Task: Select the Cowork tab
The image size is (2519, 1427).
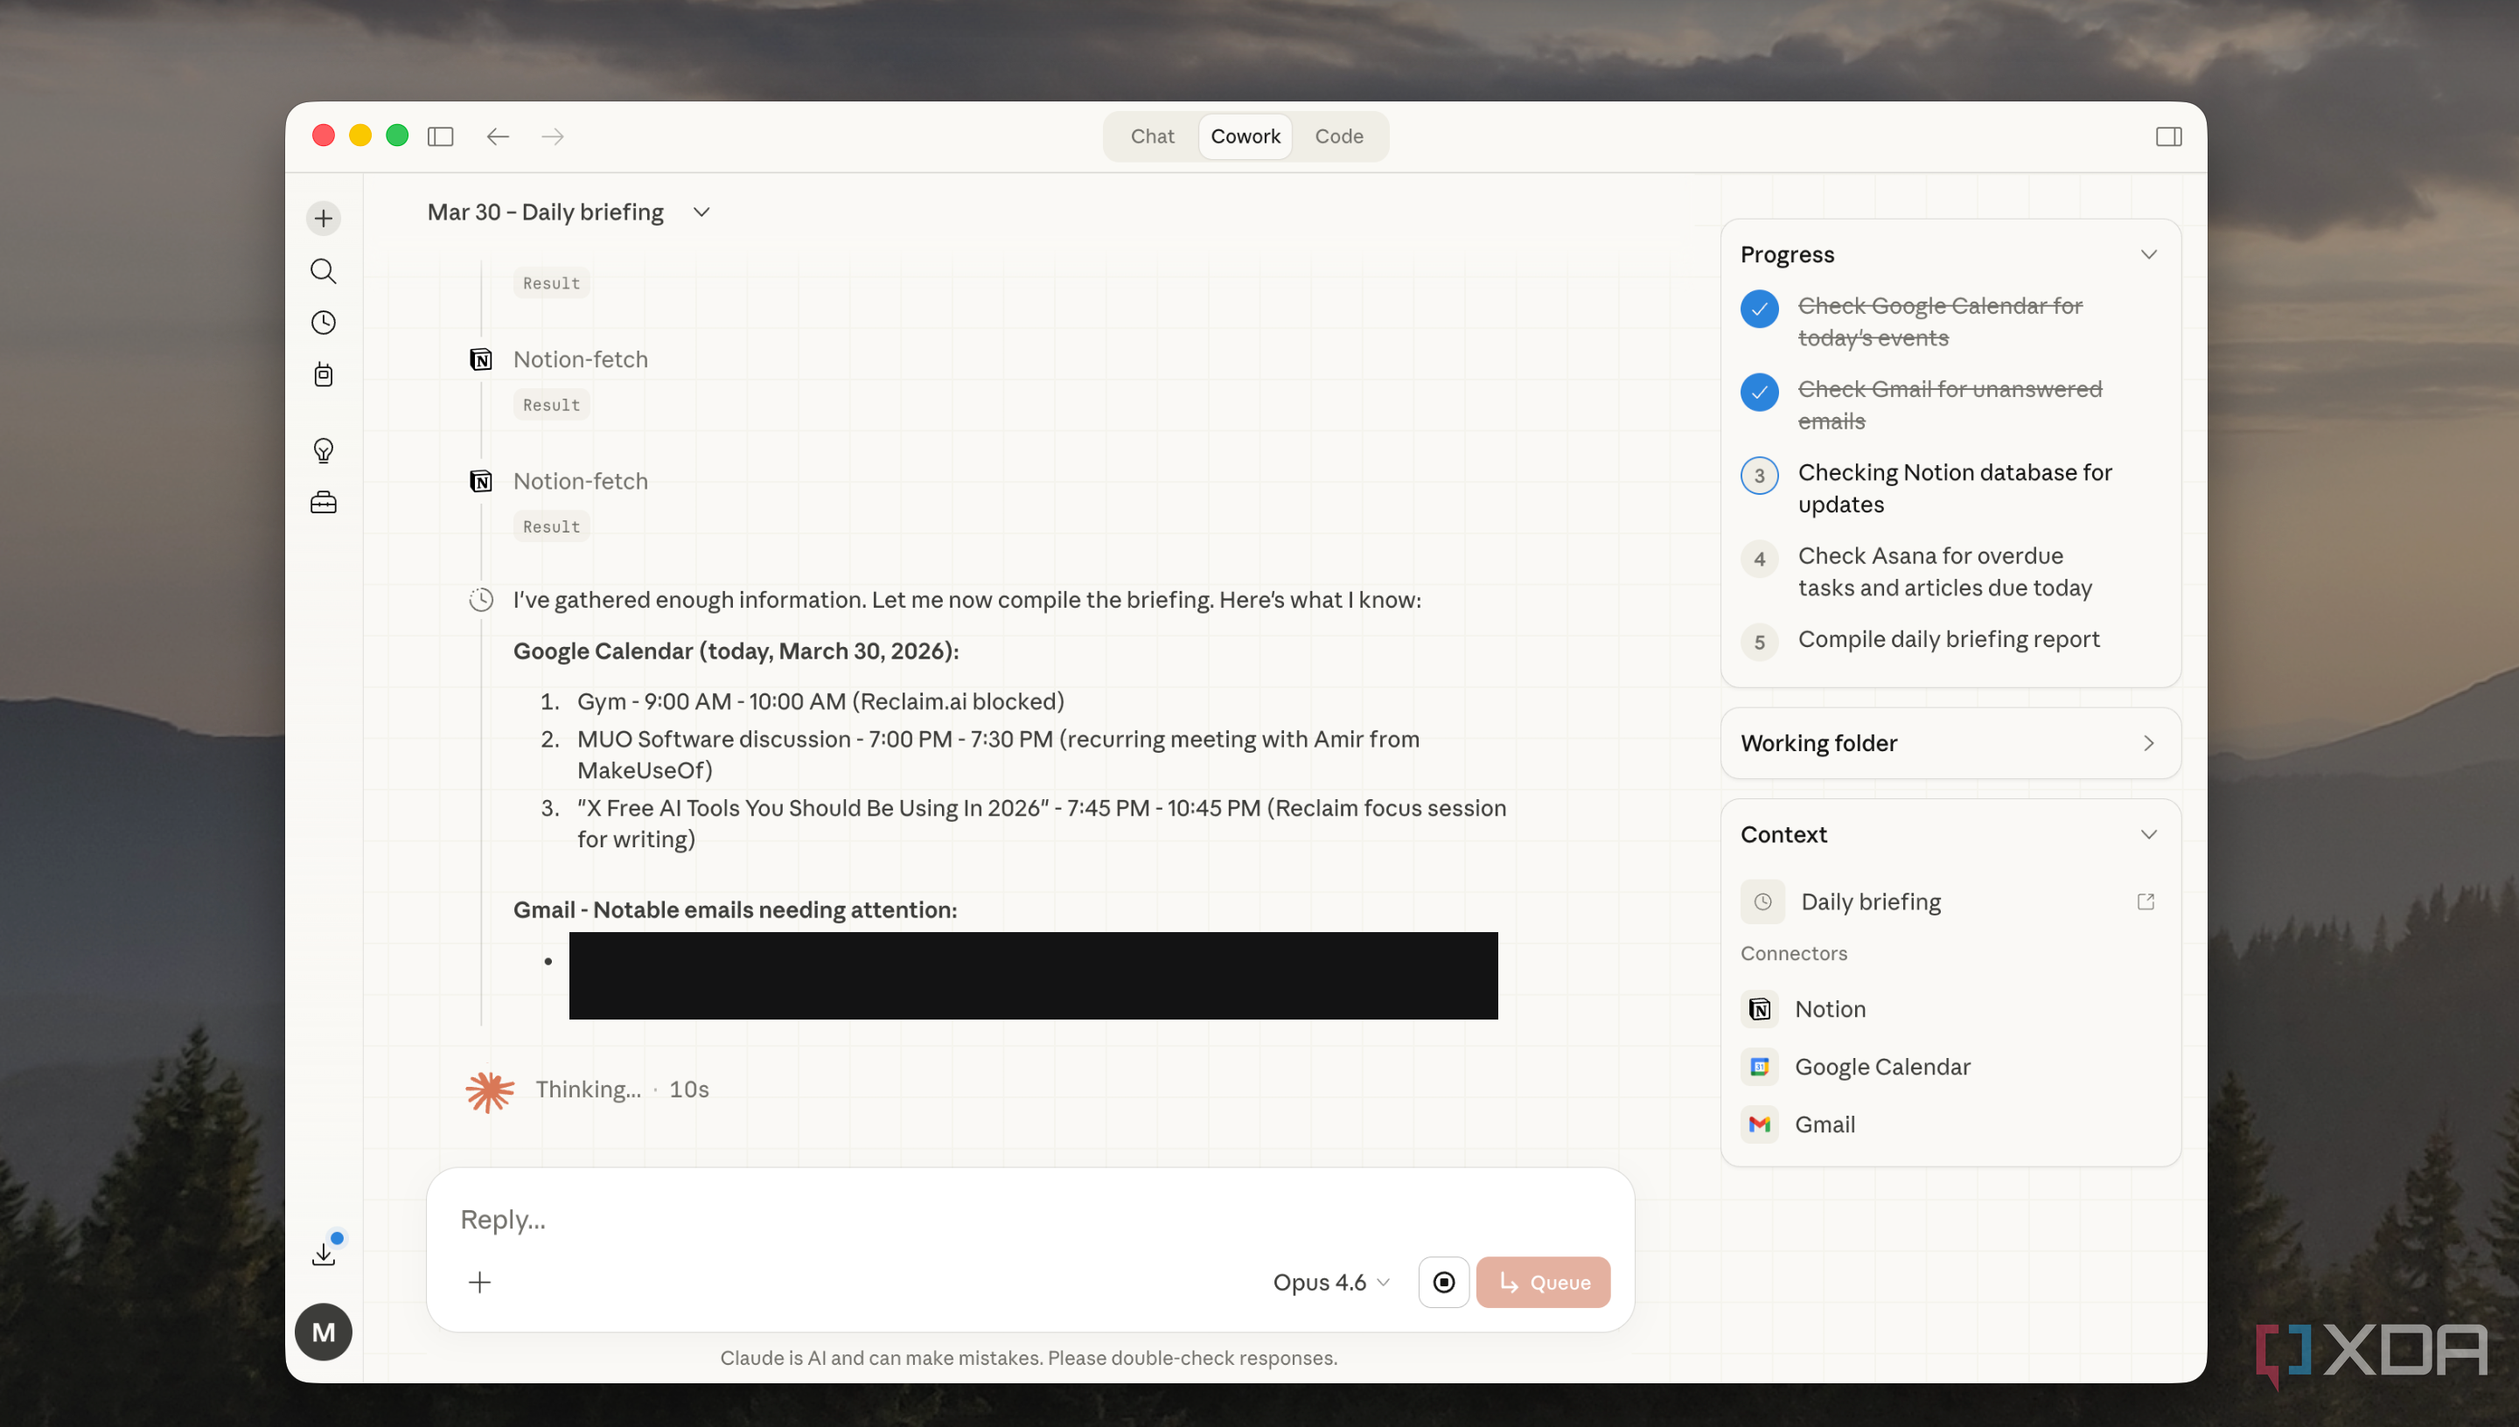Action: pos(1245,136)
